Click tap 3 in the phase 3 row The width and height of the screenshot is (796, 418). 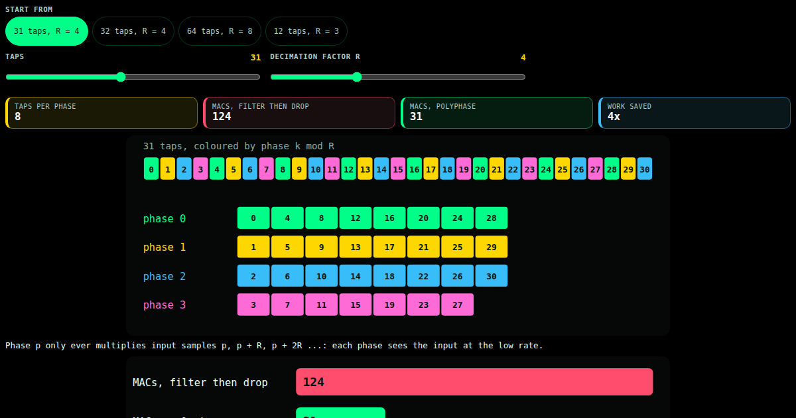click(x=253, y=305)
